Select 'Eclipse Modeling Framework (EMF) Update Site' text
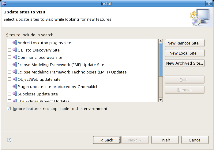214x150 pixels. pos(61,65)
